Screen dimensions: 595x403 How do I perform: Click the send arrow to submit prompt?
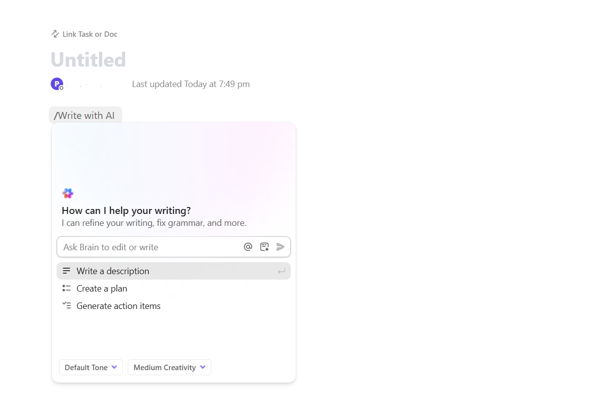[x=280, y=246]
